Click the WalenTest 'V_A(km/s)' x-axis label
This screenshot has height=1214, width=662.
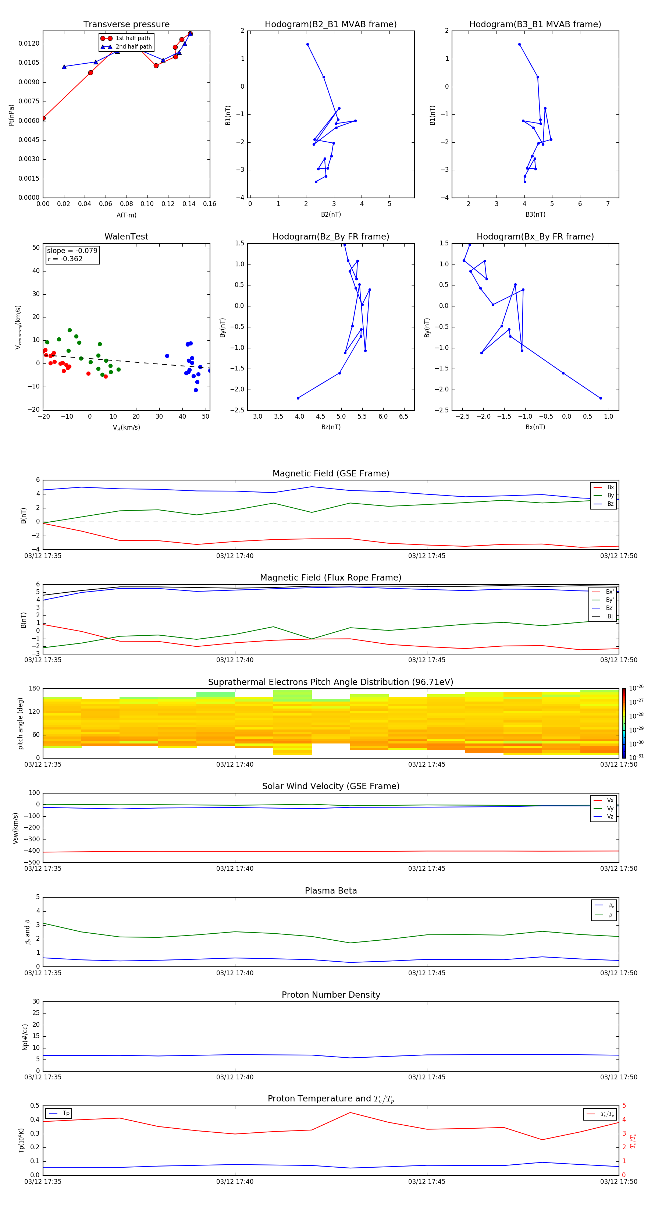(x=126, y=427)
